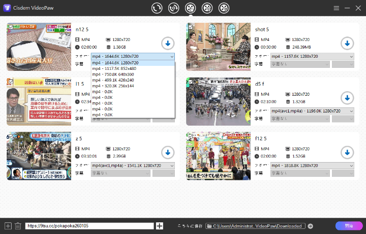
Task: Choose mp4 1117.5K 852x480 from the dropdown list
Action: 114,68
